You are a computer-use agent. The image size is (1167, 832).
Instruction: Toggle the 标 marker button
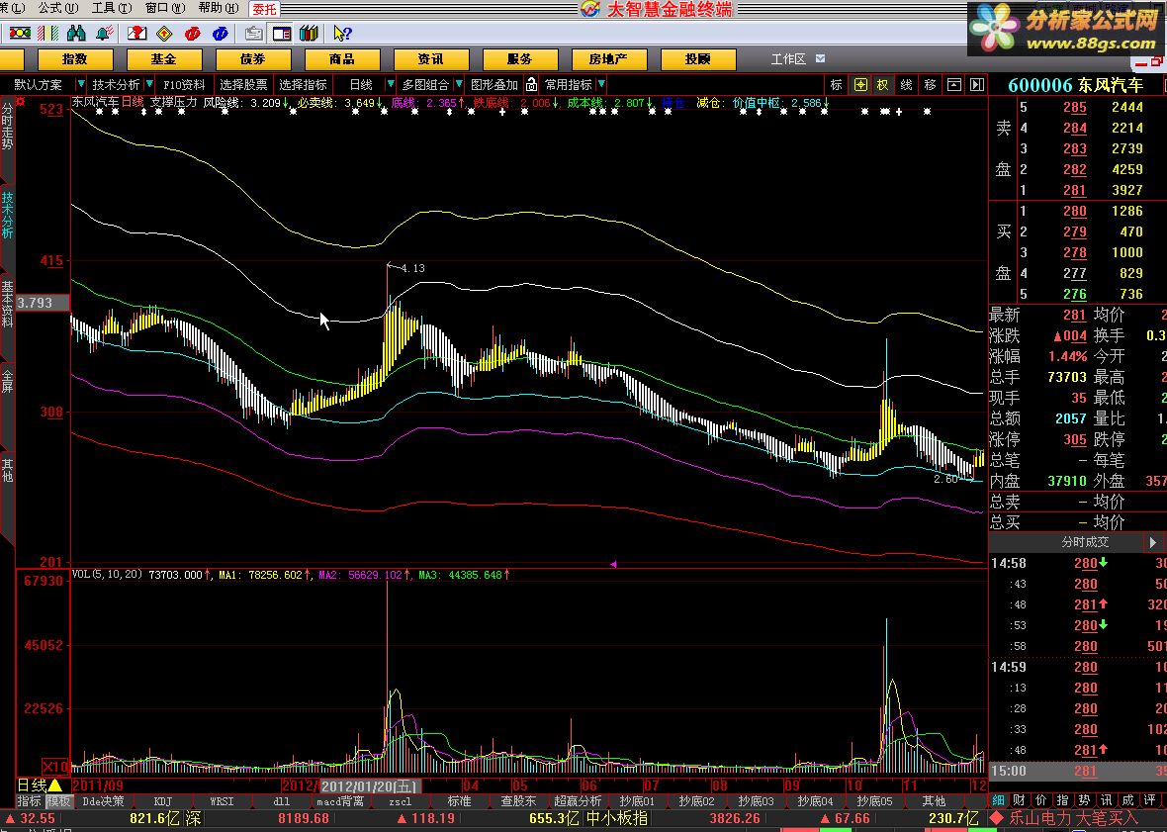(x=837, y=85)
